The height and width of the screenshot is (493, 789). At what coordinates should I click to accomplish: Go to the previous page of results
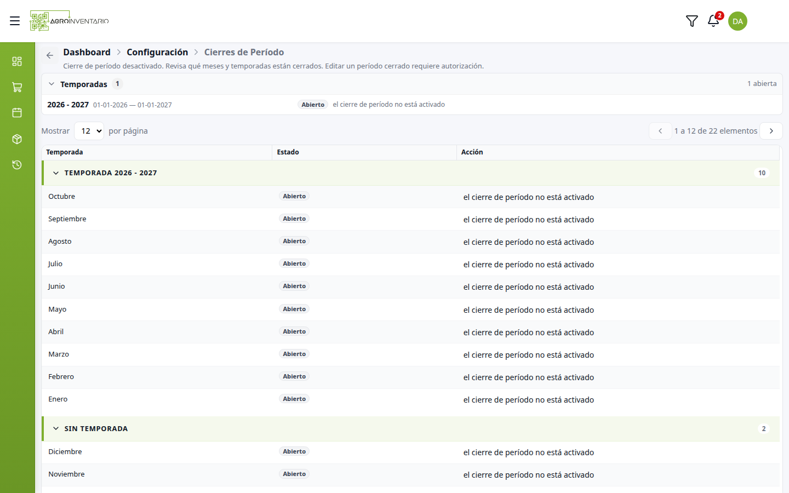[660, 131]
